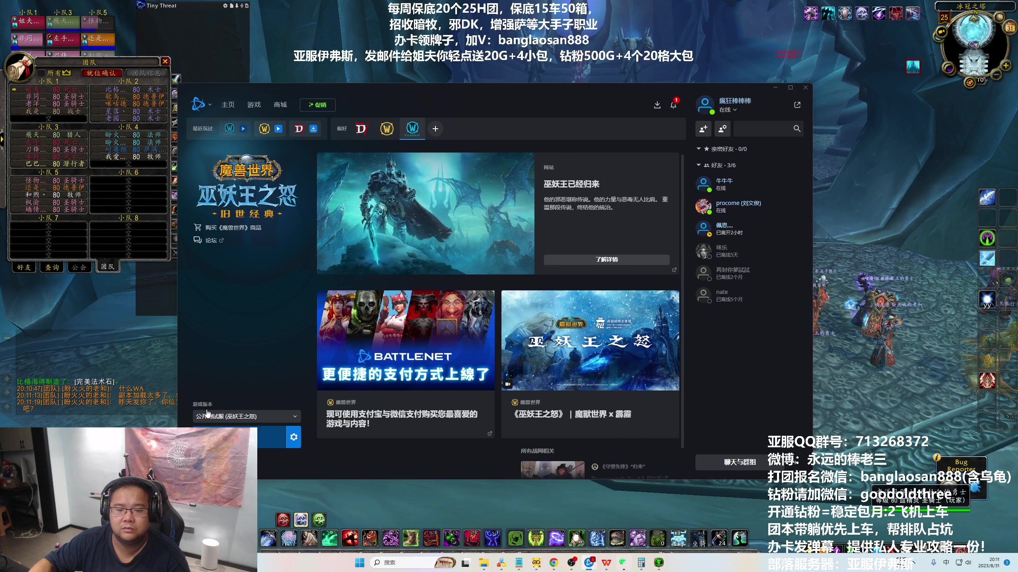1018x572 pixels.
Task: Open the friends list search icon
Action: 797,129
